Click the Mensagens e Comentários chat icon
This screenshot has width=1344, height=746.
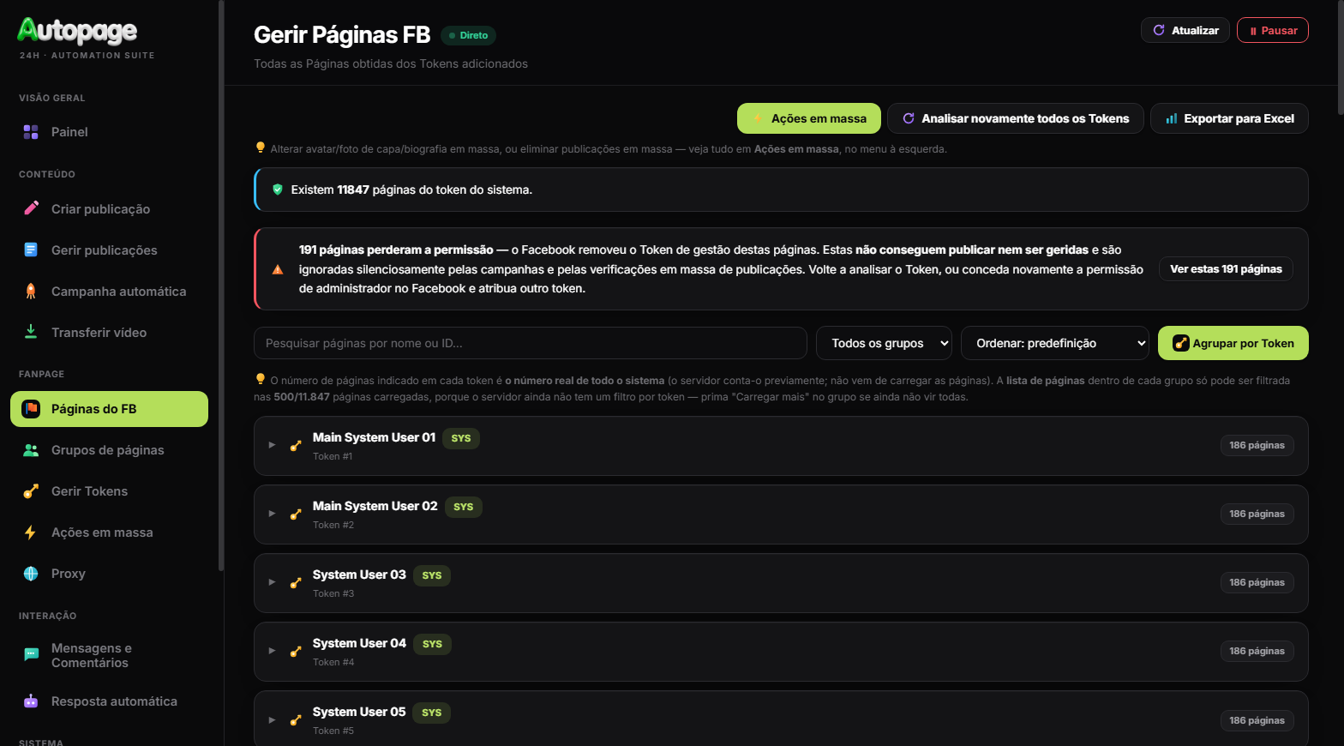[31, 655]
